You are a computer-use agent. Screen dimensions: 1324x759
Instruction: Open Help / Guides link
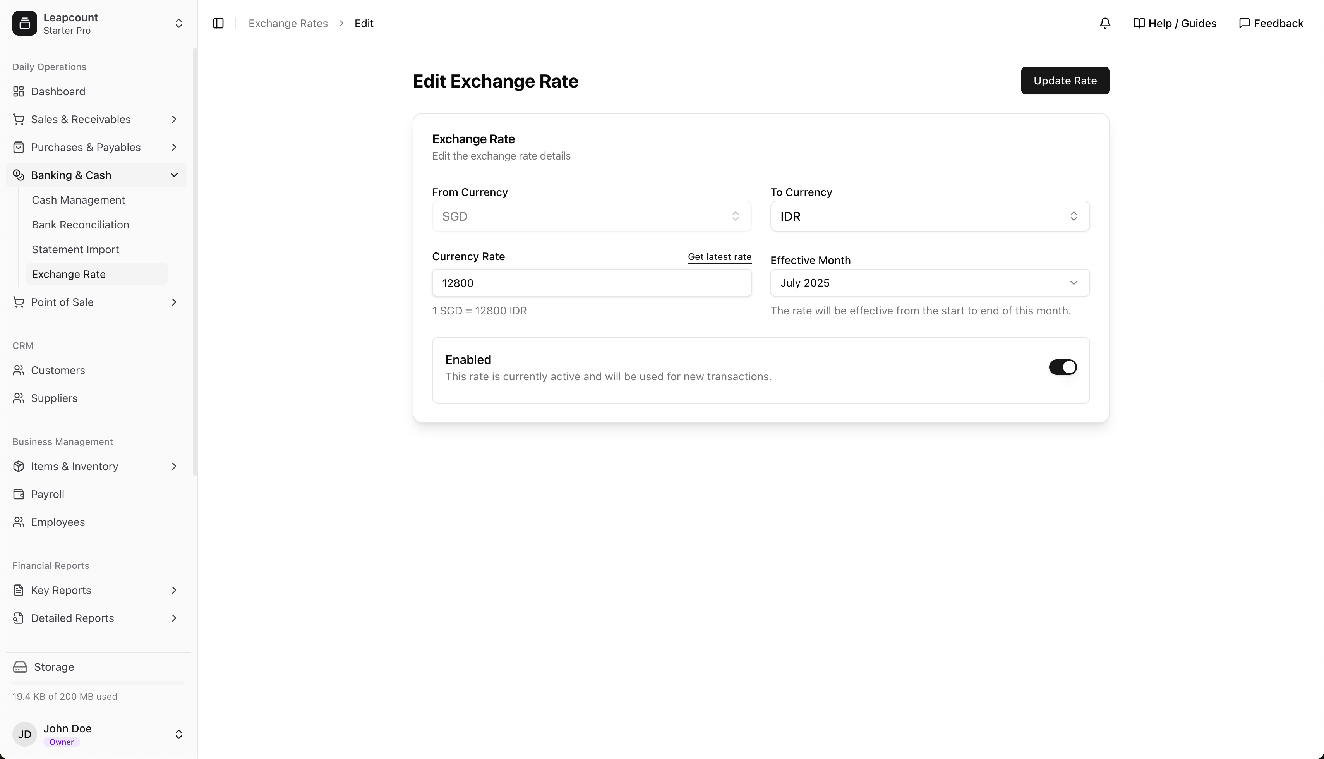coord(1175,24)
